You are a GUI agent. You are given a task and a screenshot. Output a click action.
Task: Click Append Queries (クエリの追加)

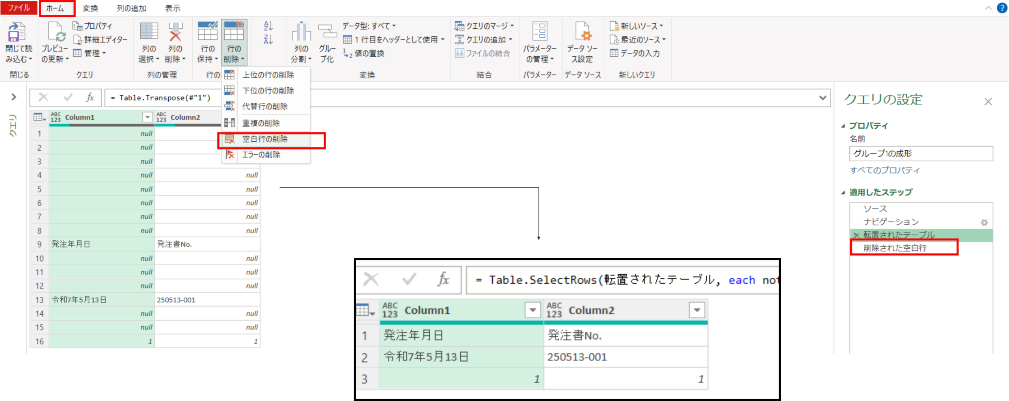[483, 39]
